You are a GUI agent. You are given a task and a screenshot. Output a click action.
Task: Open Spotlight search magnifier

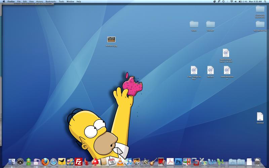[x=265, y=1]
